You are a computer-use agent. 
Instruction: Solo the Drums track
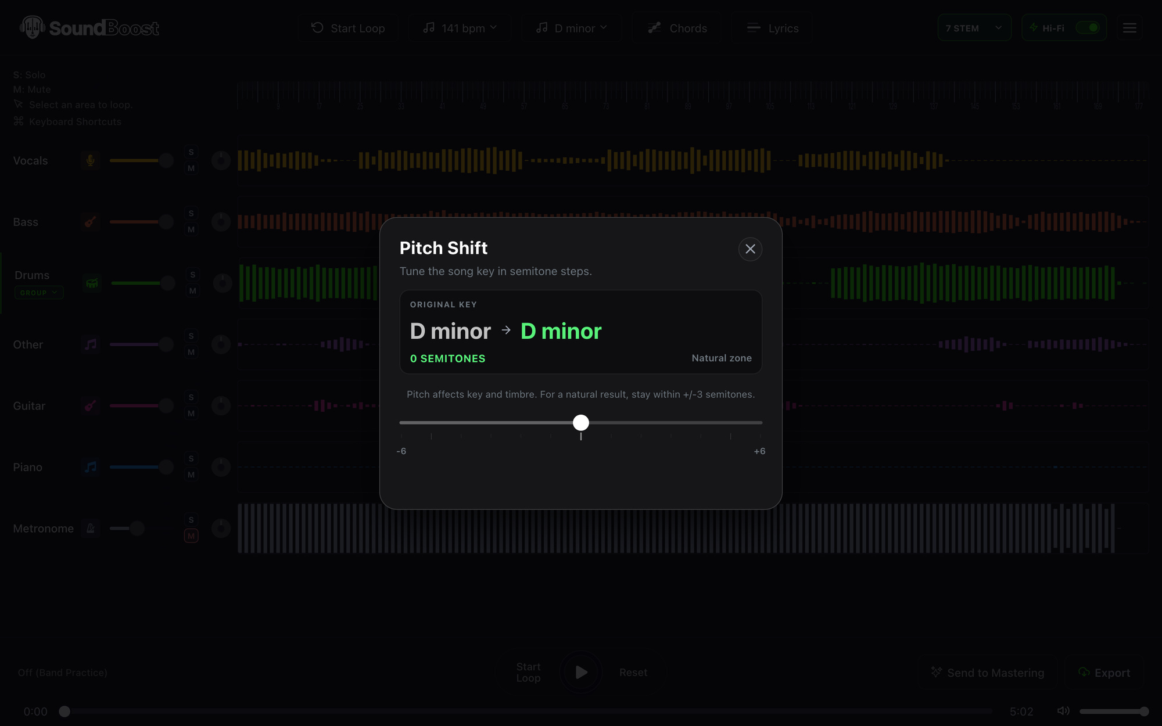coord(193,275)
